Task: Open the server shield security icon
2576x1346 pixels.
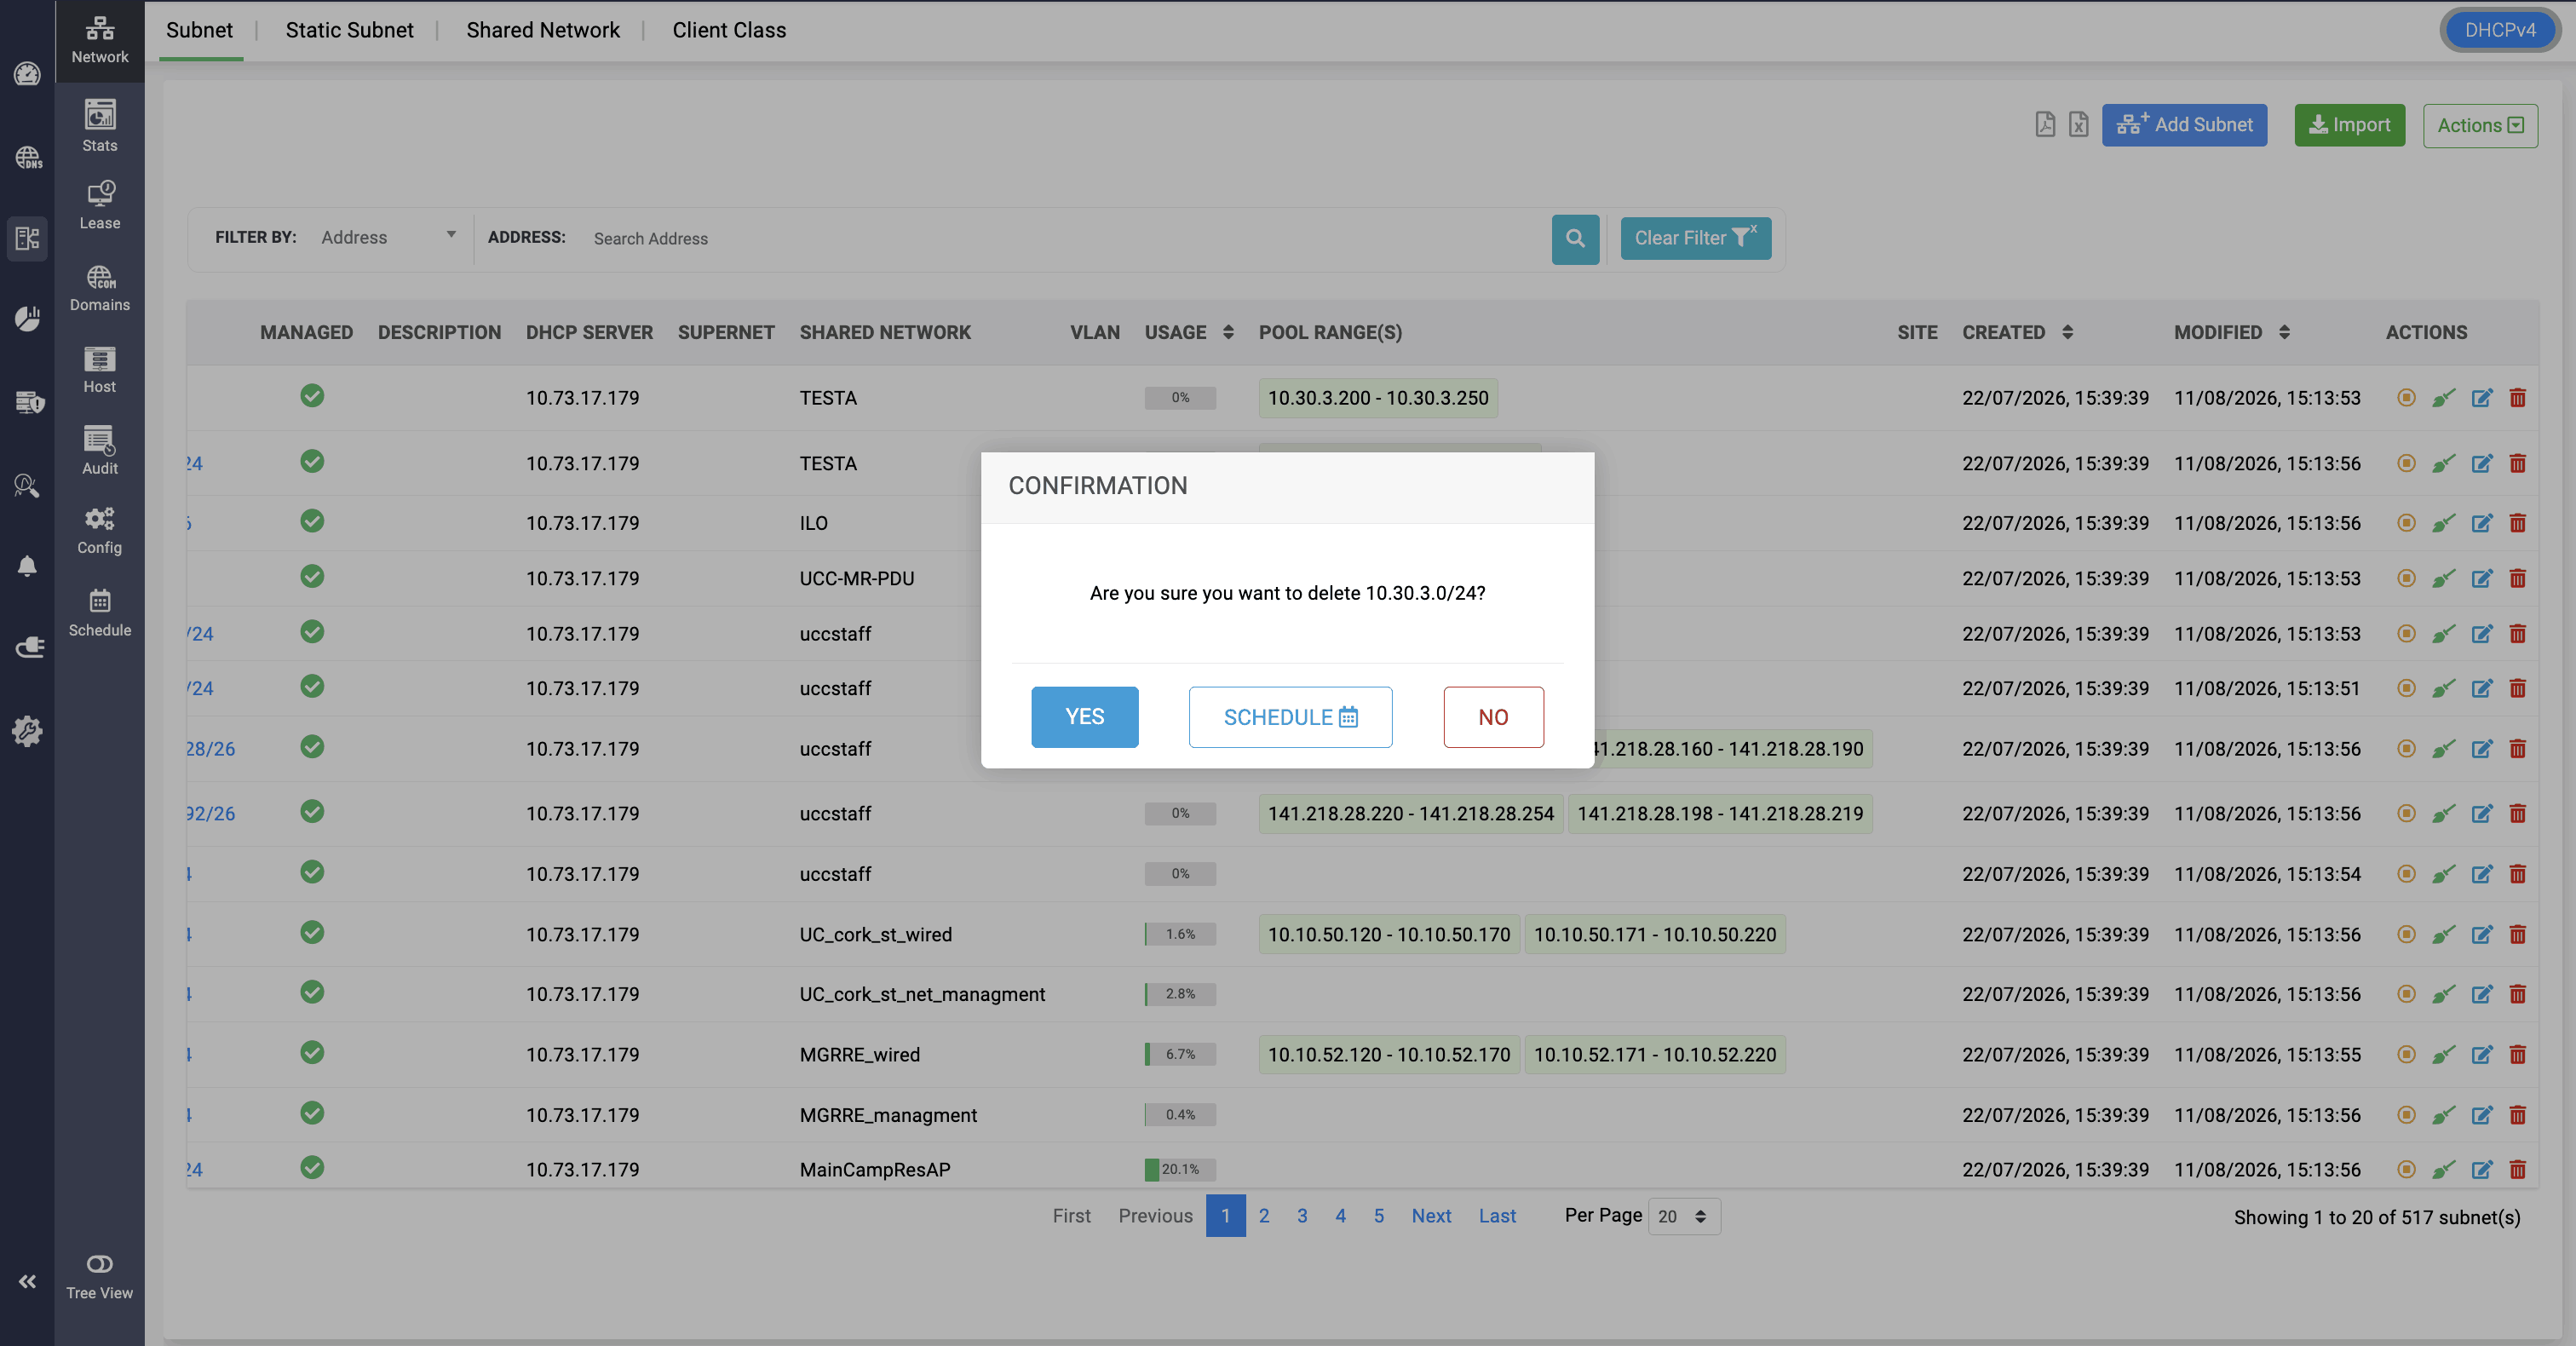Action: coord(29,402)
